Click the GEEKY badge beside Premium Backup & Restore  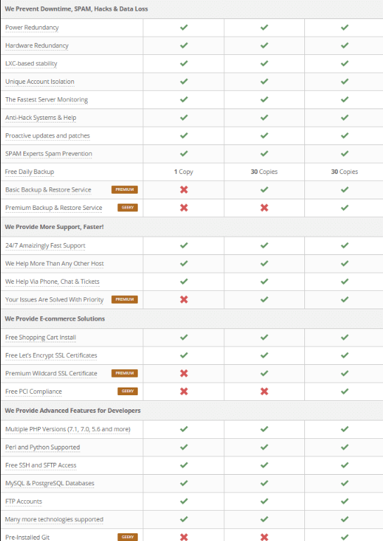click(x=128, y=207)
